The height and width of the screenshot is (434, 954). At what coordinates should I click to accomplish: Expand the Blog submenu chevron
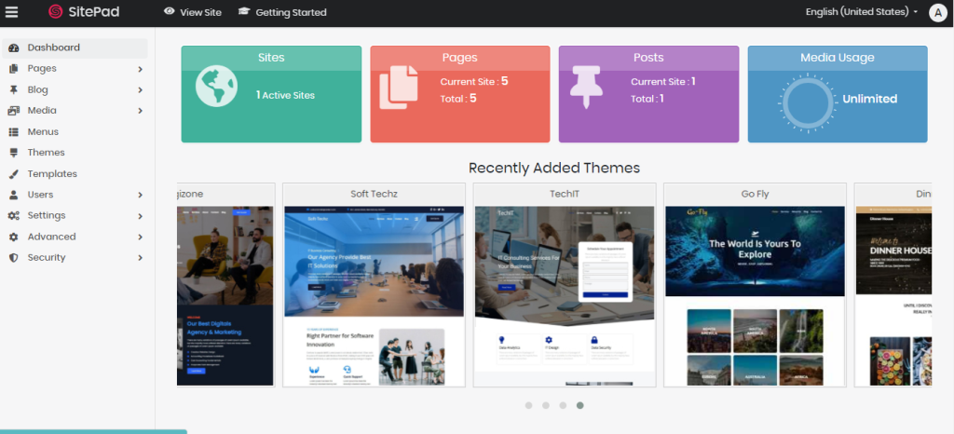[140, 90]
